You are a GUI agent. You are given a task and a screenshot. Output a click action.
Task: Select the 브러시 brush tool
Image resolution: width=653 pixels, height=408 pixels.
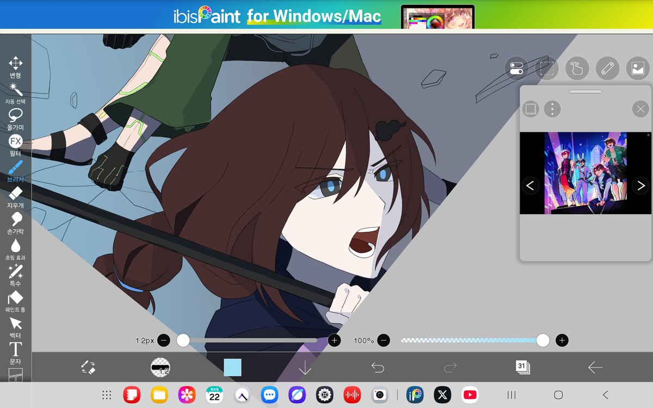15,171
